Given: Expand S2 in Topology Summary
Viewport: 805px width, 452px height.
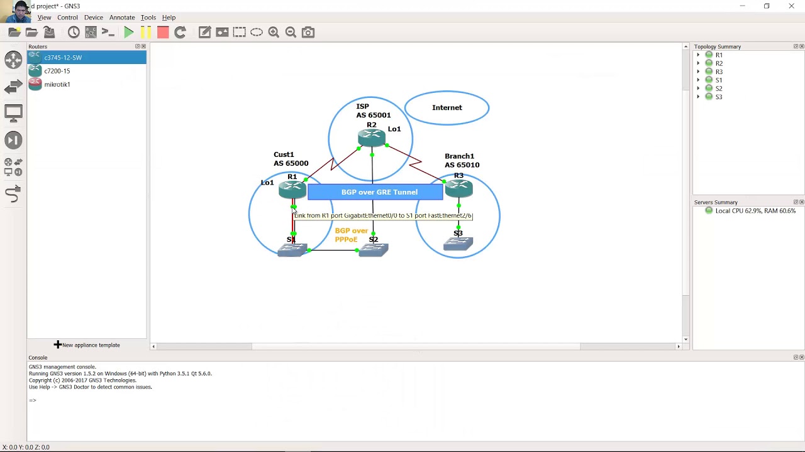Looking at the screenshot, I should point(698,89).
